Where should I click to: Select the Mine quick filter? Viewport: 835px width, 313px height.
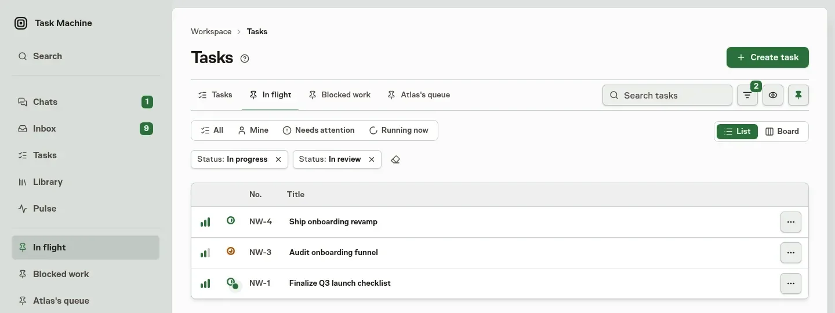(x=253, y=130)
